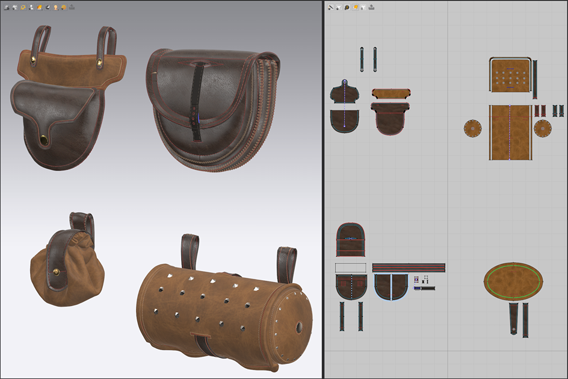Open the 2D pattern shirt display icon

point(339,7)
